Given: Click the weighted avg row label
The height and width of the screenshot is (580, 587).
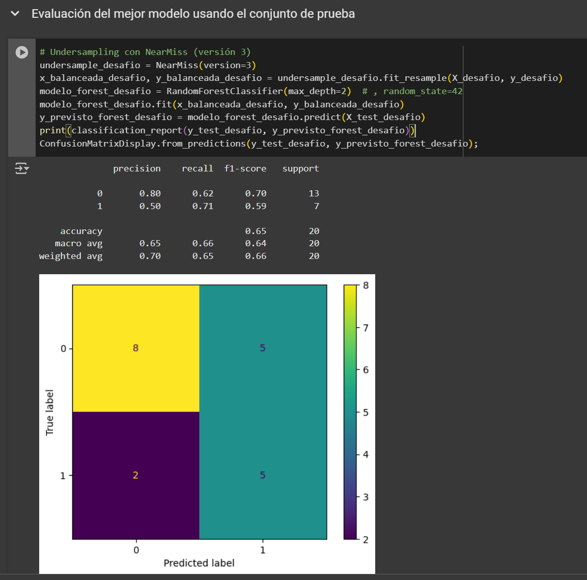Looking at the screenshot, I should click(71, 256).
